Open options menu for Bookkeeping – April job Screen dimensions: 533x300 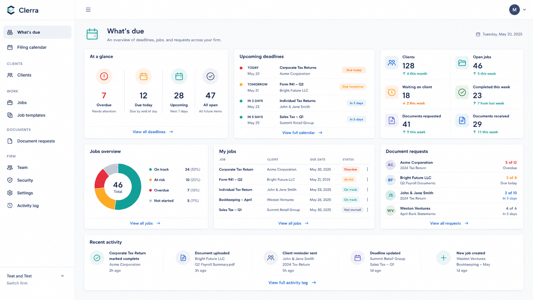click(368, 200)
